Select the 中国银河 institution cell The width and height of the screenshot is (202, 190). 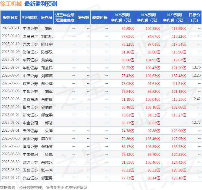(30, 154)
